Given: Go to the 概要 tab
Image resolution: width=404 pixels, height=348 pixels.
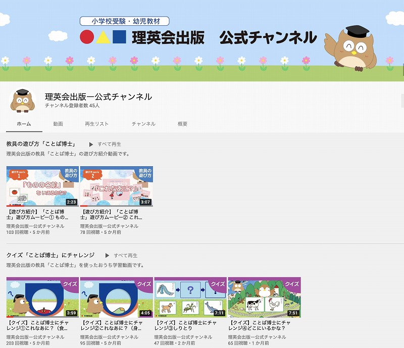Looking at the screenshot, I should click(182, 124).
